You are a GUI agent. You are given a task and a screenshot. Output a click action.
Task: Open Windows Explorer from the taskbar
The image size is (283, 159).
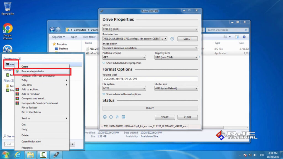(30, 155)
